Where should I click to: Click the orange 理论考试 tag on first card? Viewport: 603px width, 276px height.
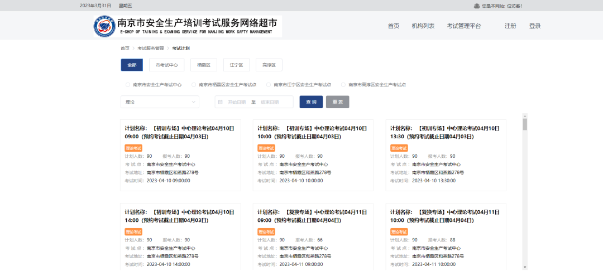(133, 148)
